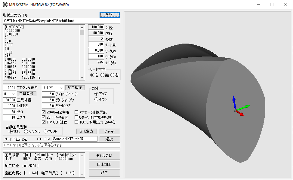This screenshot has height=180, width=293.
Task: Choose 右 for lead direction
Action: [x=112, y=75]
